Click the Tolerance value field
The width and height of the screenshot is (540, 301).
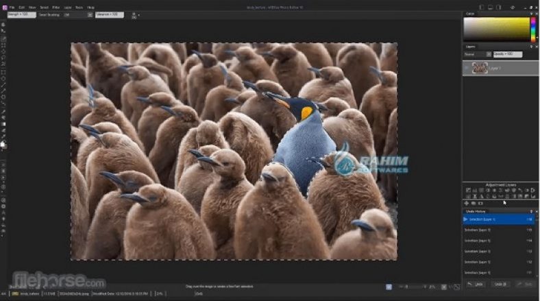point(110,15)
